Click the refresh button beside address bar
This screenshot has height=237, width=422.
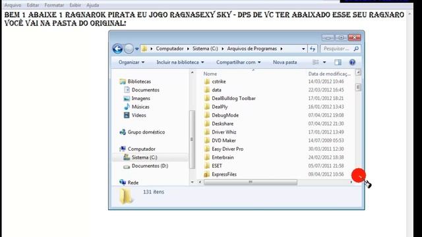[x=313, y=49]
